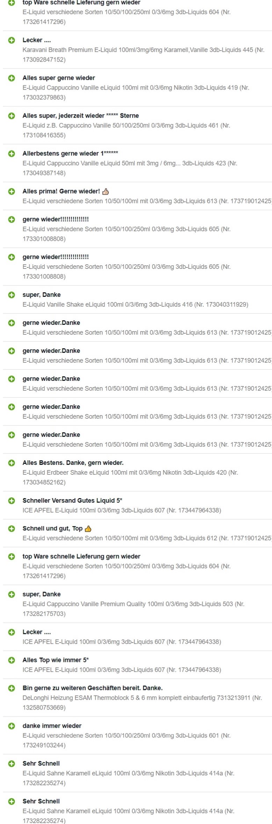Open Karavani Breath Premium E-Liquid item
Image resolution: width=272 pixels, height=824 pixels.
click(x=143, y=55)
